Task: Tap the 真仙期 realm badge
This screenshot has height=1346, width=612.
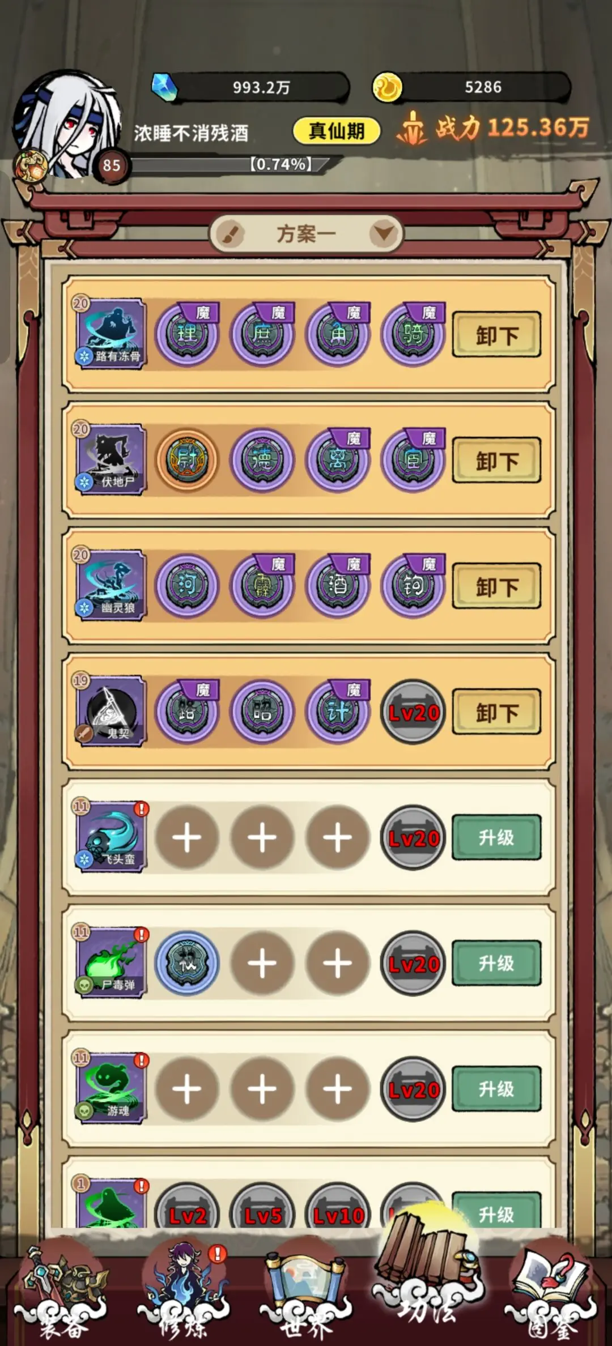Action: pyautogui.click(x=337, y=131)
